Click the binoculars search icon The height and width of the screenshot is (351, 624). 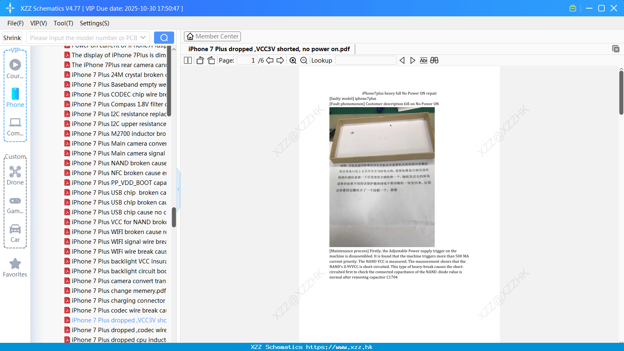434,61
